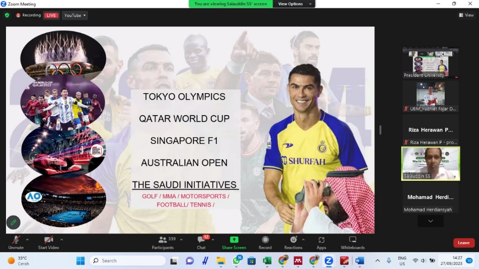Click the taskbar Search field

pos(128,261)
